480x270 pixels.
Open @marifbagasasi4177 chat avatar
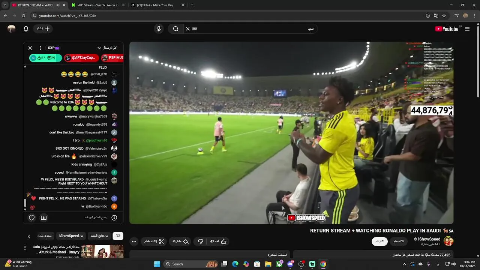click(x=114, y=132)
